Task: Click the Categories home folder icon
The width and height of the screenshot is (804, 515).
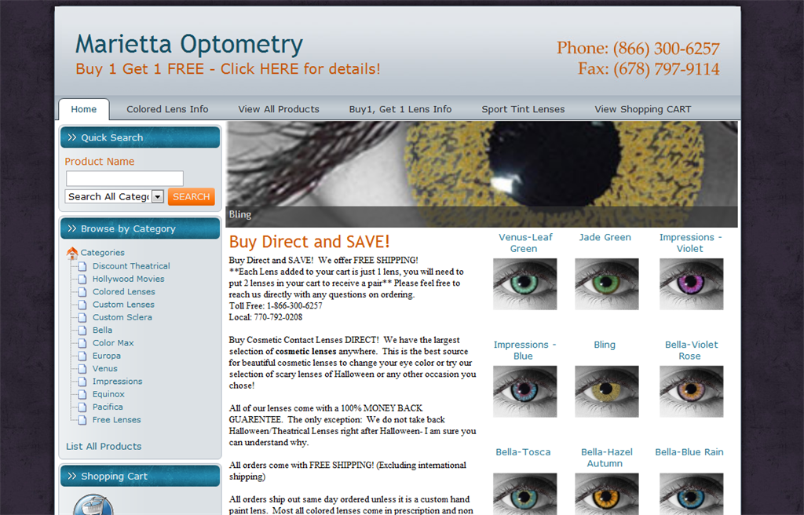Action: [72, 253]
